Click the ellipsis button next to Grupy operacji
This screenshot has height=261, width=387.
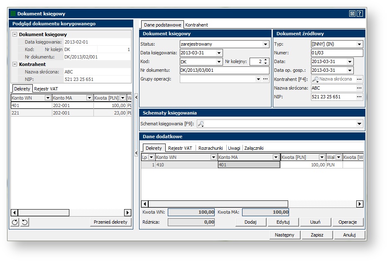(265, 79)
